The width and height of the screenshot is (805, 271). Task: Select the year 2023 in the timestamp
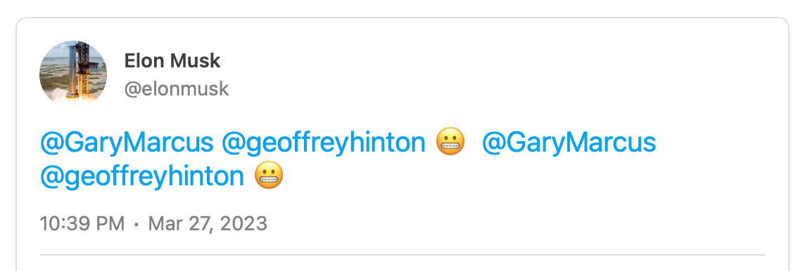(x=246, y=224)
